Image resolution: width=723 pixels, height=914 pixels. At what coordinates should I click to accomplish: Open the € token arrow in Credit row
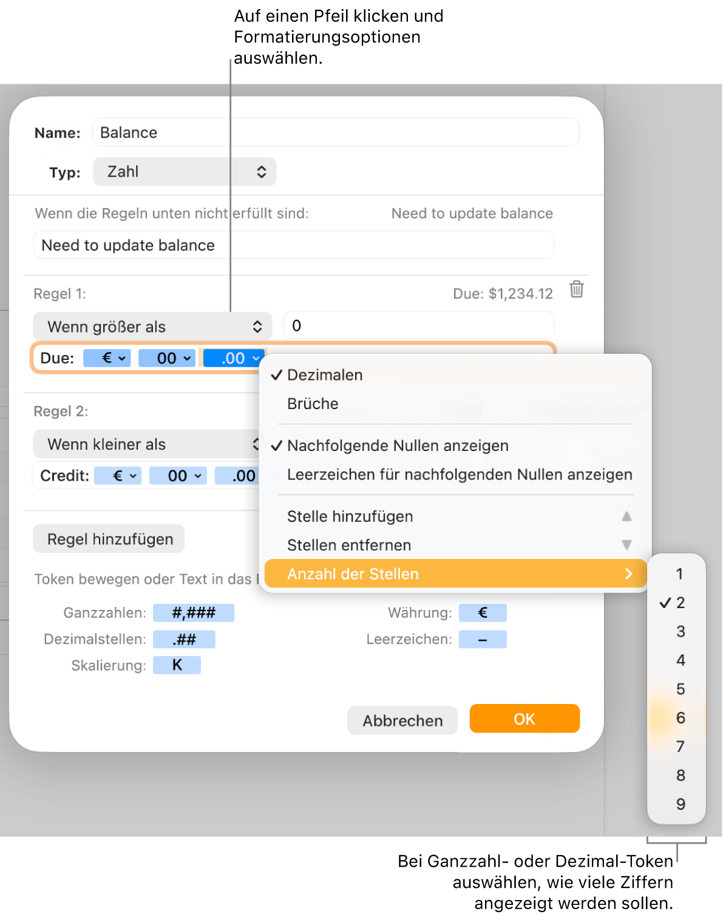click(x=133, y=476)
